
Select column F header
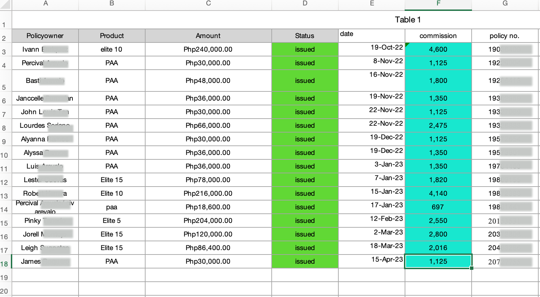(x=438, y=4)
